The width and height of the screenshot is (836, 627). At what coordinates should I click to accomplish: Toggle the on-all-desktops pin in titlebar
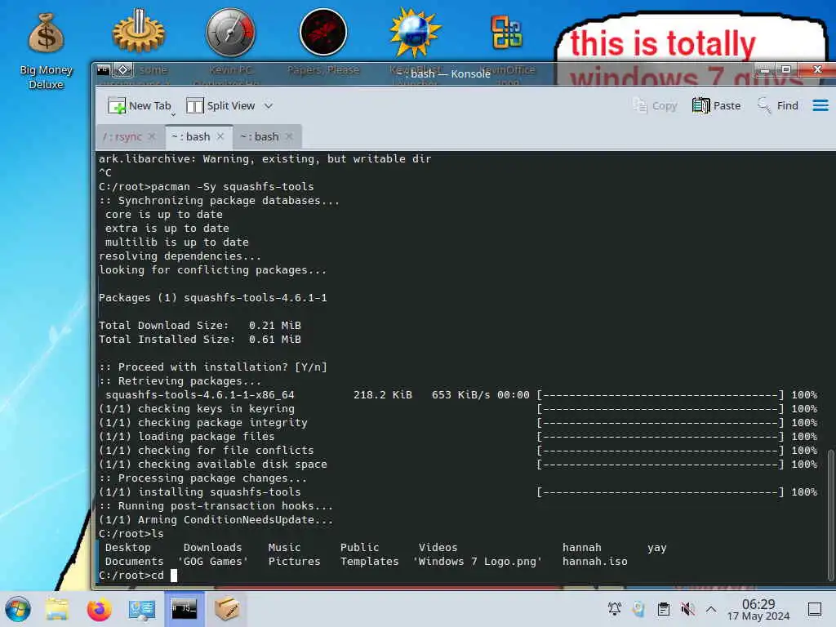click(123, 70)
